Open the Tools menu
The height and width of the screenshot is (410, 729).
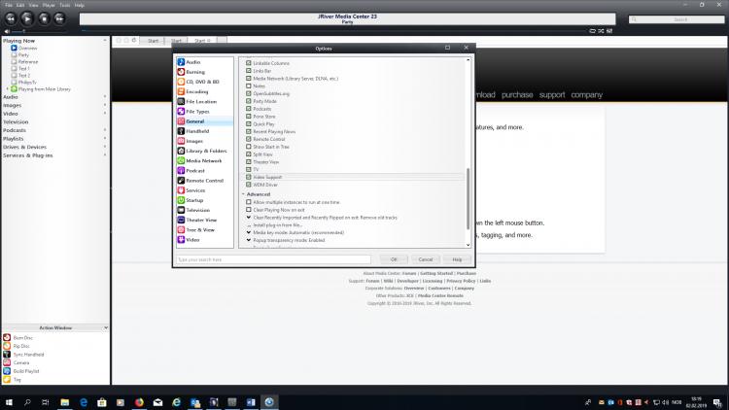click(64, 5)
